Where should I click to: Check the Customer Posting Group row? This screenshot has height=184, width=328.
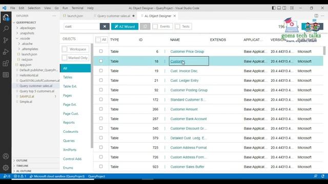tap(101, 90)
